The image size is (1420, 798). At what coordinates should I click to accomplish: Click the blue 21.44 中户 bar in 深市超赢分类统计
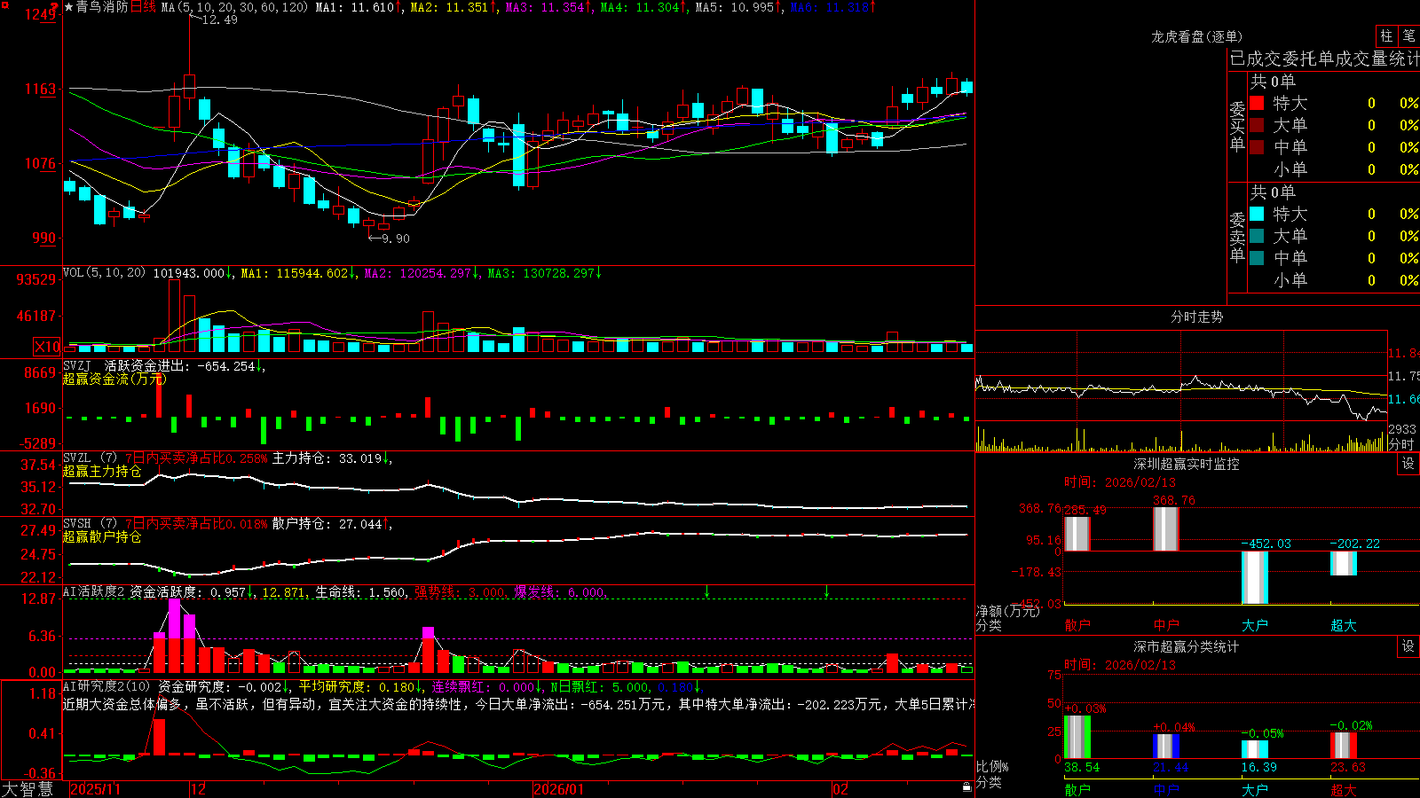(x=1166, y=747)
